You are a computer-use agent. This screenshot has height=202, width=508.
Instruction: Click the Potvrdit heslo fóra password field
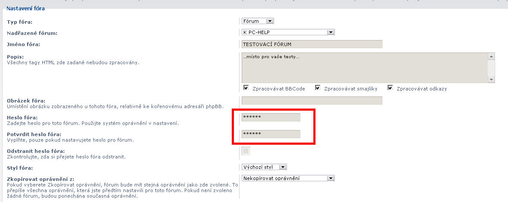pos(271,134)
